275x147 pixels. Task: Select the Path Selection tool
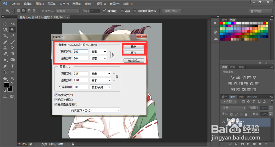click(x=5, y=72)
